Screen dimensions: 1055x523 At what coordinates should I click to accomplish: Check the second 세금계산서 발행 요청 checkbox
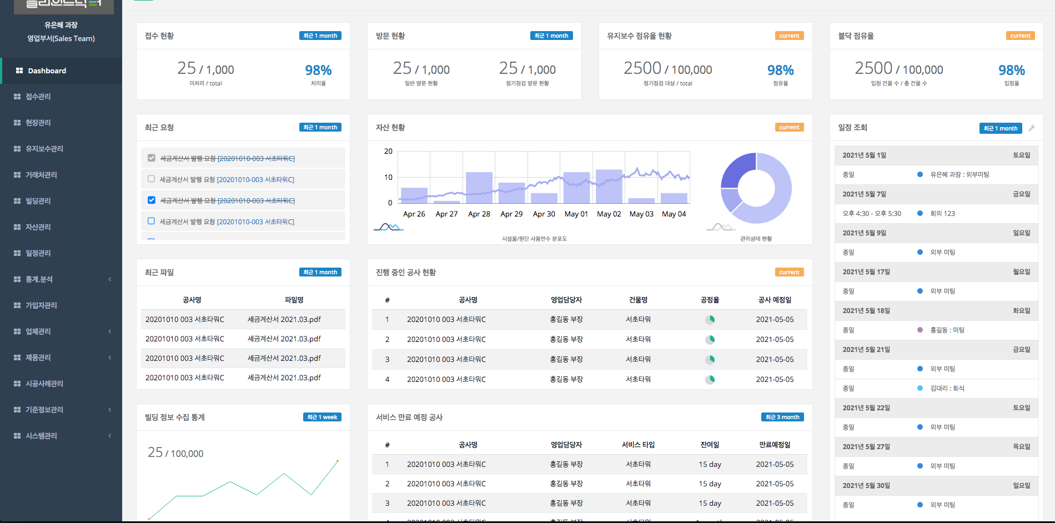point(150,179)
